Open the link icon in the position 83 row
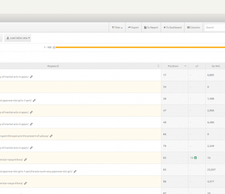 tap(25, 160)
